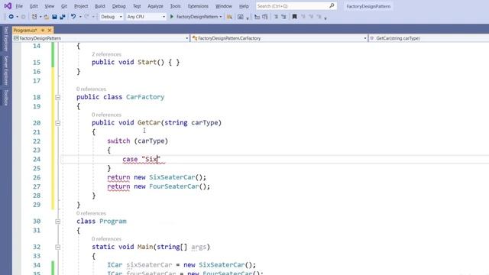Switch to the Program.cs tab
The image size is (489, 275).
25,31
